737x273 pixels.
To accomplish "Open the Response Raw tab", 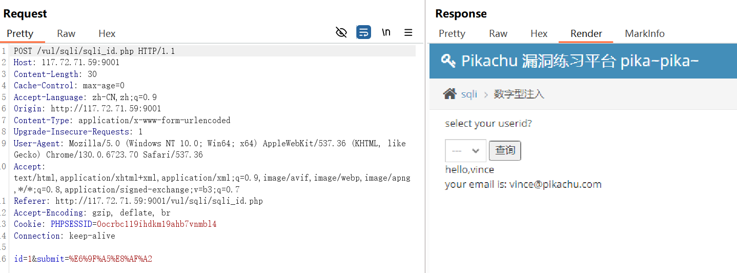I will (498, 33).
